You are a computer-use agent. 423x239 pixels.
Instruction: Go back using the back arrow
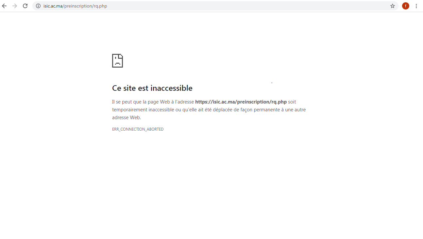(x=5, y=6)
